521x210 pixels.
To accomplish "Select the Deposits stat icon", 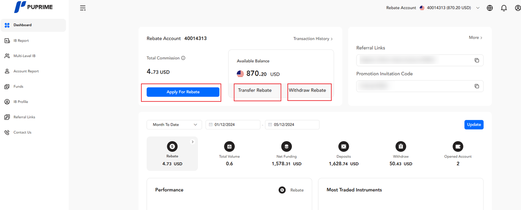I will point(344,147).
